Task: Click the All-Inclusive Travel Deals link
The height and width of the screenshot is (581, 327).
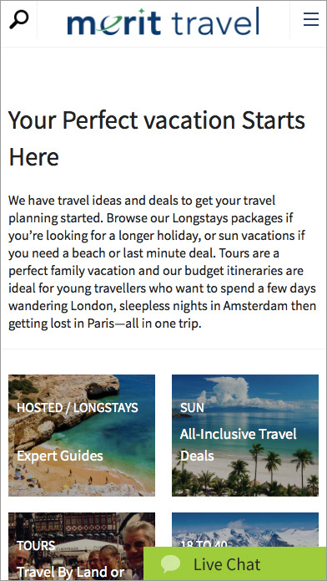Action: 239,445
